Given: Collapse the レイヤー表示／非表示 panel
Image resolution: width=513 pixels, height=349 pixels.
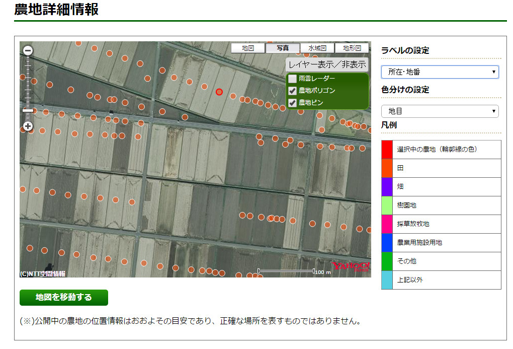Looking at the screenshot, I should point(326,64).
